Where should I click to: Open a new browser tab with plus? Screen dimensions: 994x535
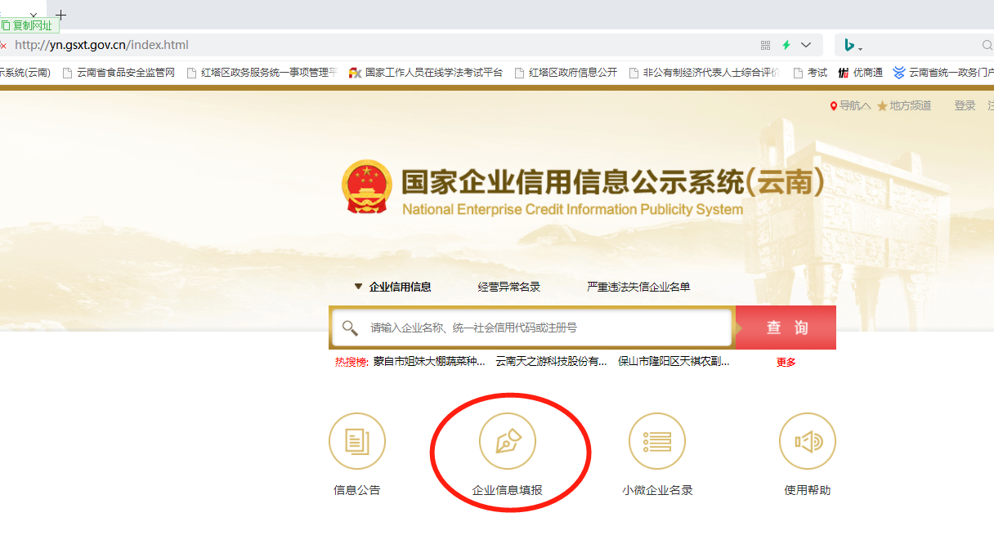(60, 15)
